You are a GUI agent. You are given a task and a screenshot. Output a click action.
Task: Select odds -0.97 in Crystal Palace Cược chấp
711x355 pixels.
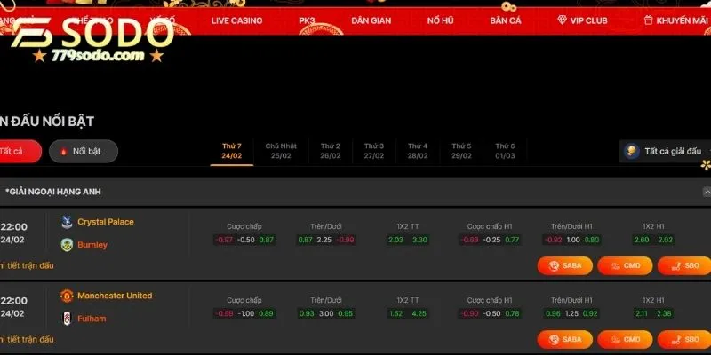[225, 240]
